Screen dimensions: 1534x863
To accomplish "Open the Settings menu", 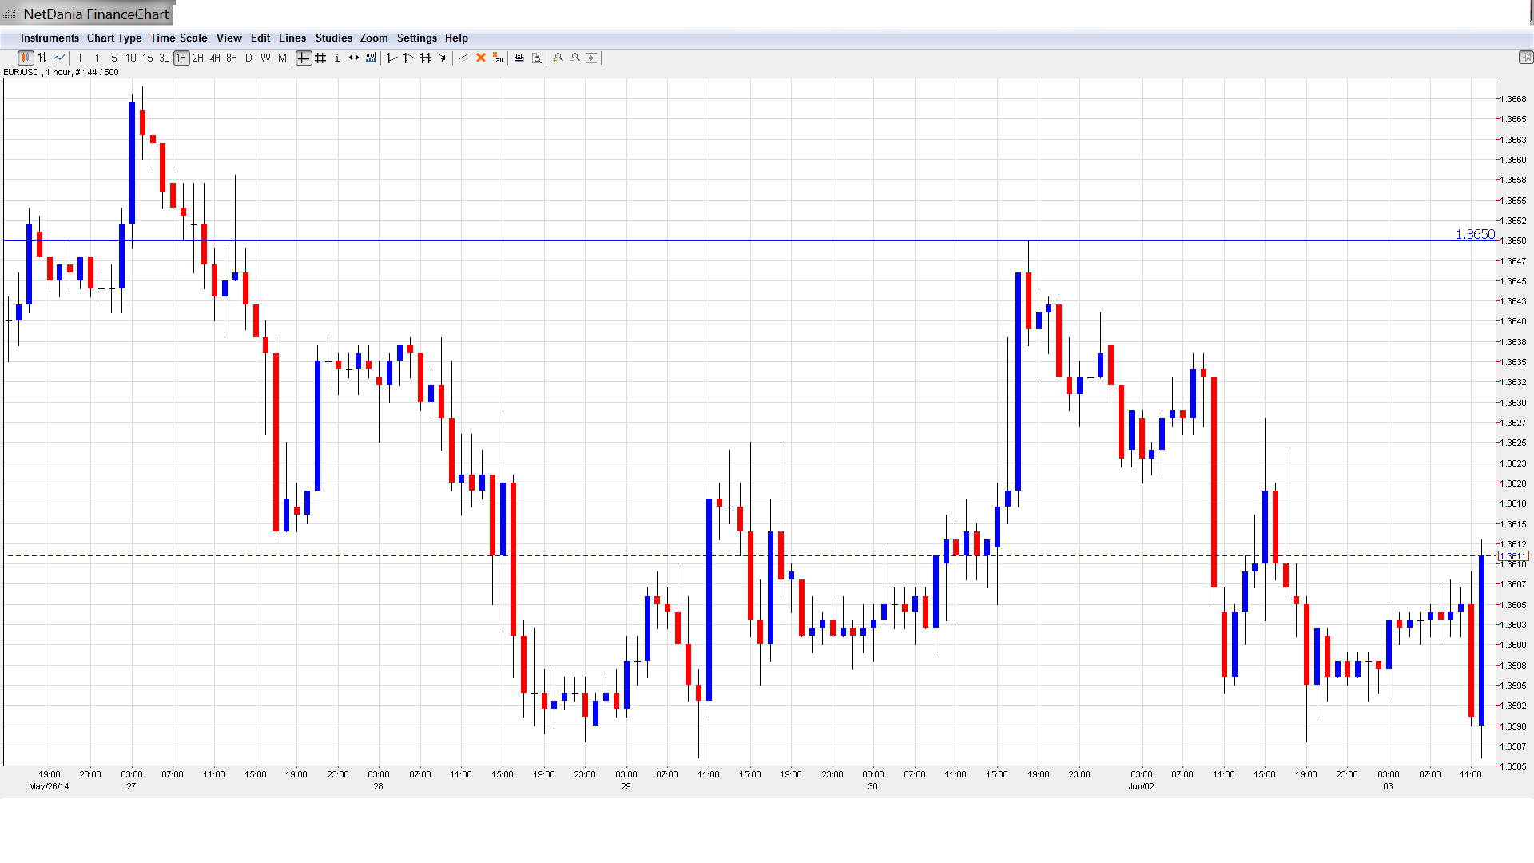I will coord(417,38).
